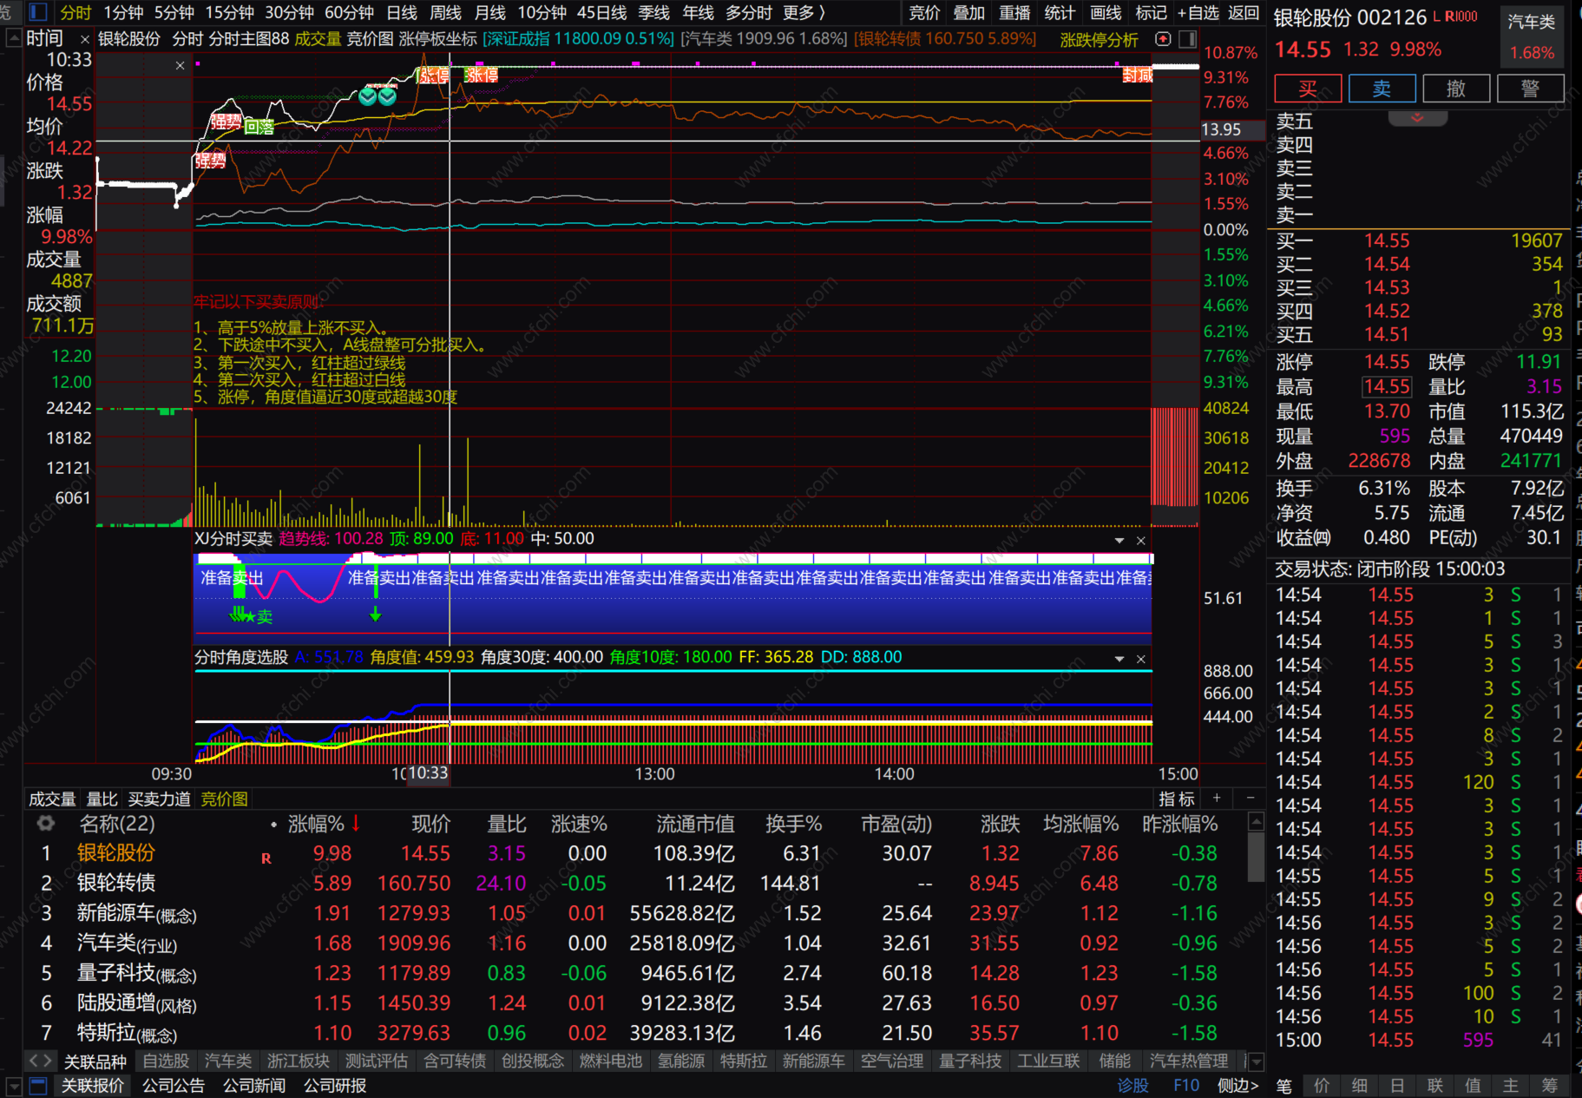Expand the 侧边> side panel
Viewport: 1582px width, 1098px height.
coord(1238,1086)
